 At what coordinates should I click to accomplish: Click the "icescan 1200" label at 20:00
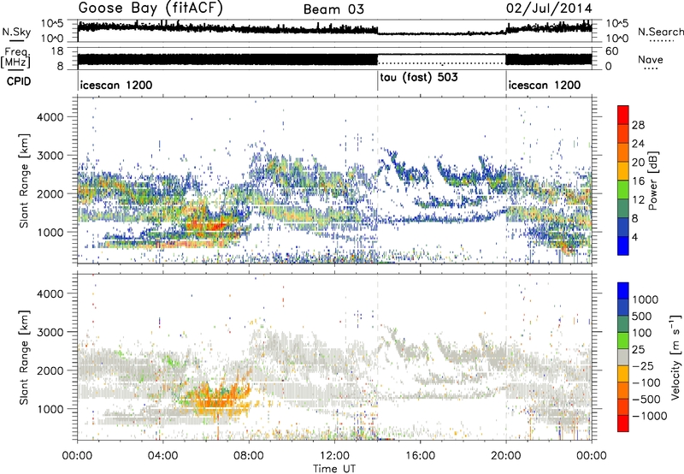[x=545, y=85]
